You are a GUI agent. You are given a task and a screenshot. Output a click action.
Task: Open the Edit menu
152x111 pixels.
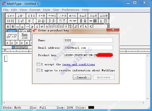[x=14, y=10]
